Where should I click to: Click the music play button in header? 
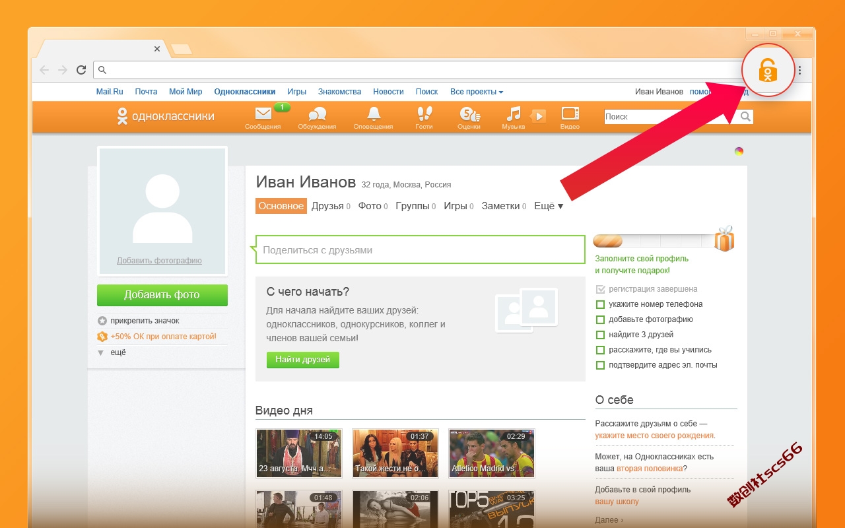coord(538,116)
